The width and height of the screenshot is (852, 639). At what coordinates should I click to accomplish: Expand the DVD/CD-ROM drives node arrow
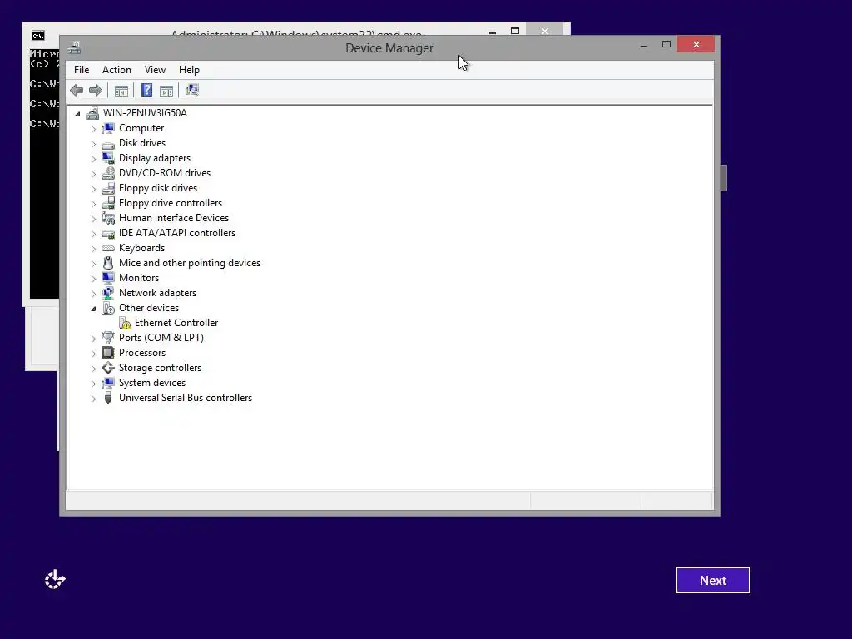[93, 174]
